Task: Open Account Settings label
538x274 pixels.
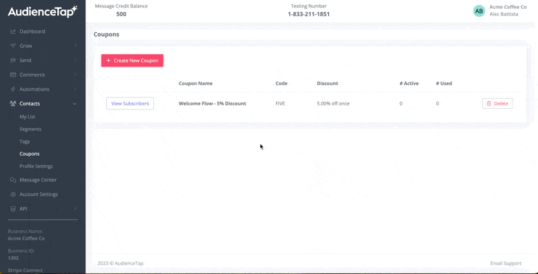Action: (x=39, y=194)
